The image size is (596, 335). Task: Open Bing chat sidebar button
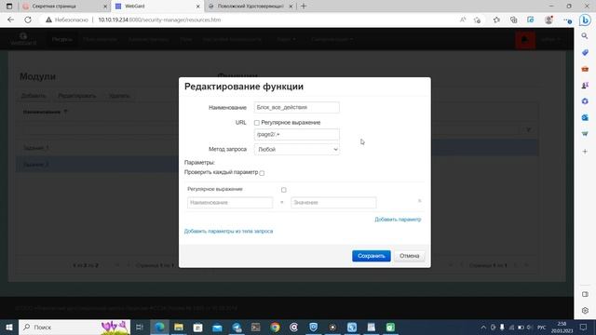585,20
